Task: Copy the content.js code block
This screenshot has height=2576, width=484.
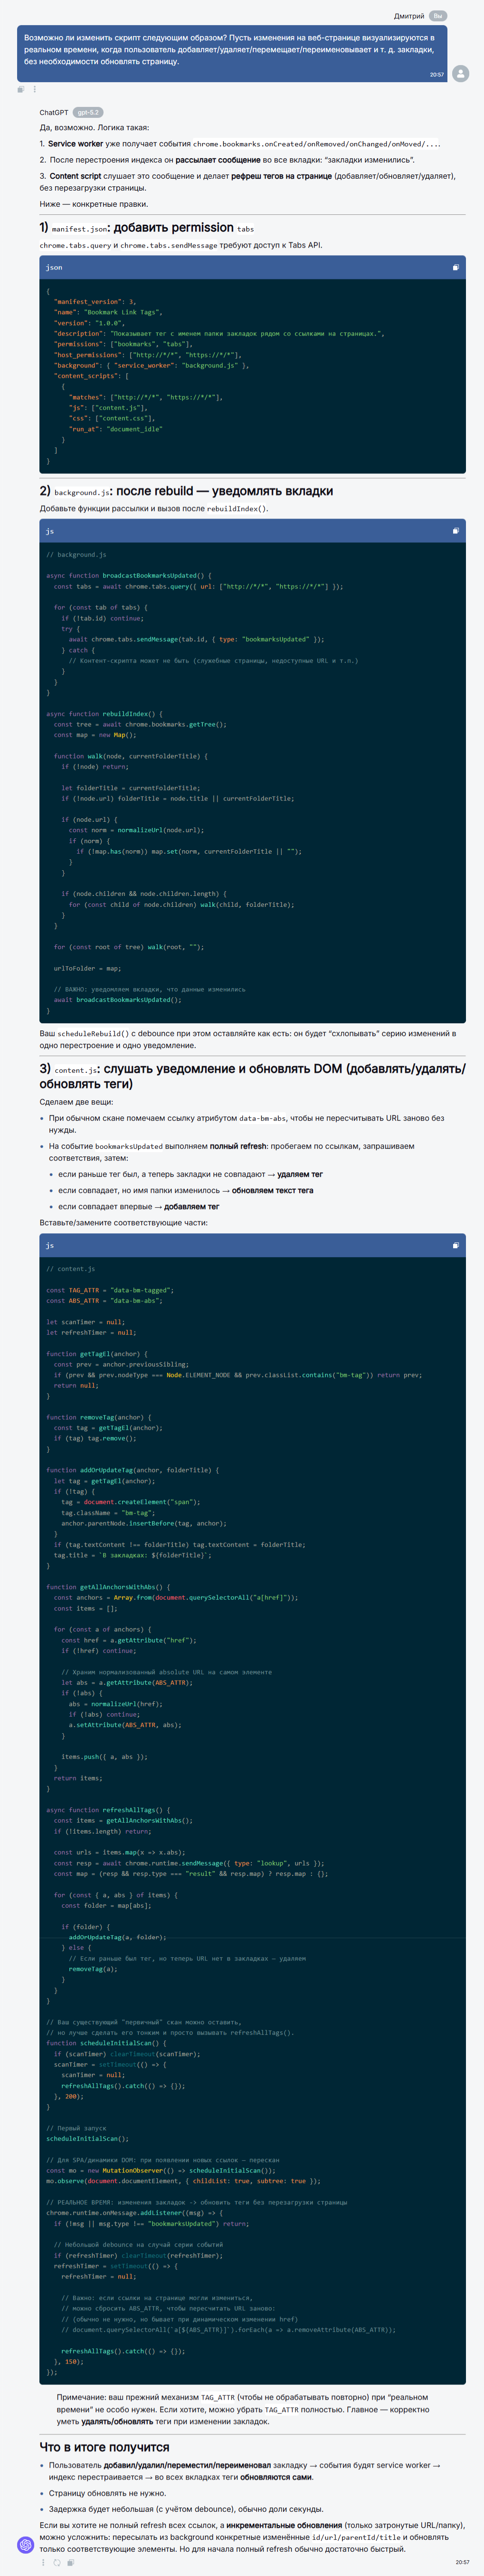Action: [x=455, y=1245]
